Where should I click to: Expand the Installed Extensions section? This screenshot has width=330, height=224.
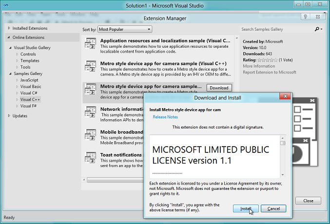9,28
